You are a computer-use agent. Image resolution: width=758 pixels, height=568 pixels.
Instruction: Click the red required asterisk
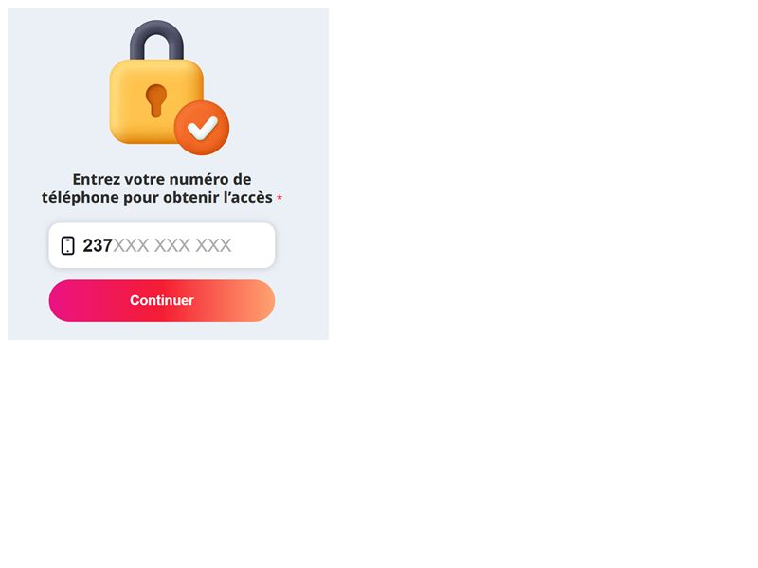tap(280, 198)
